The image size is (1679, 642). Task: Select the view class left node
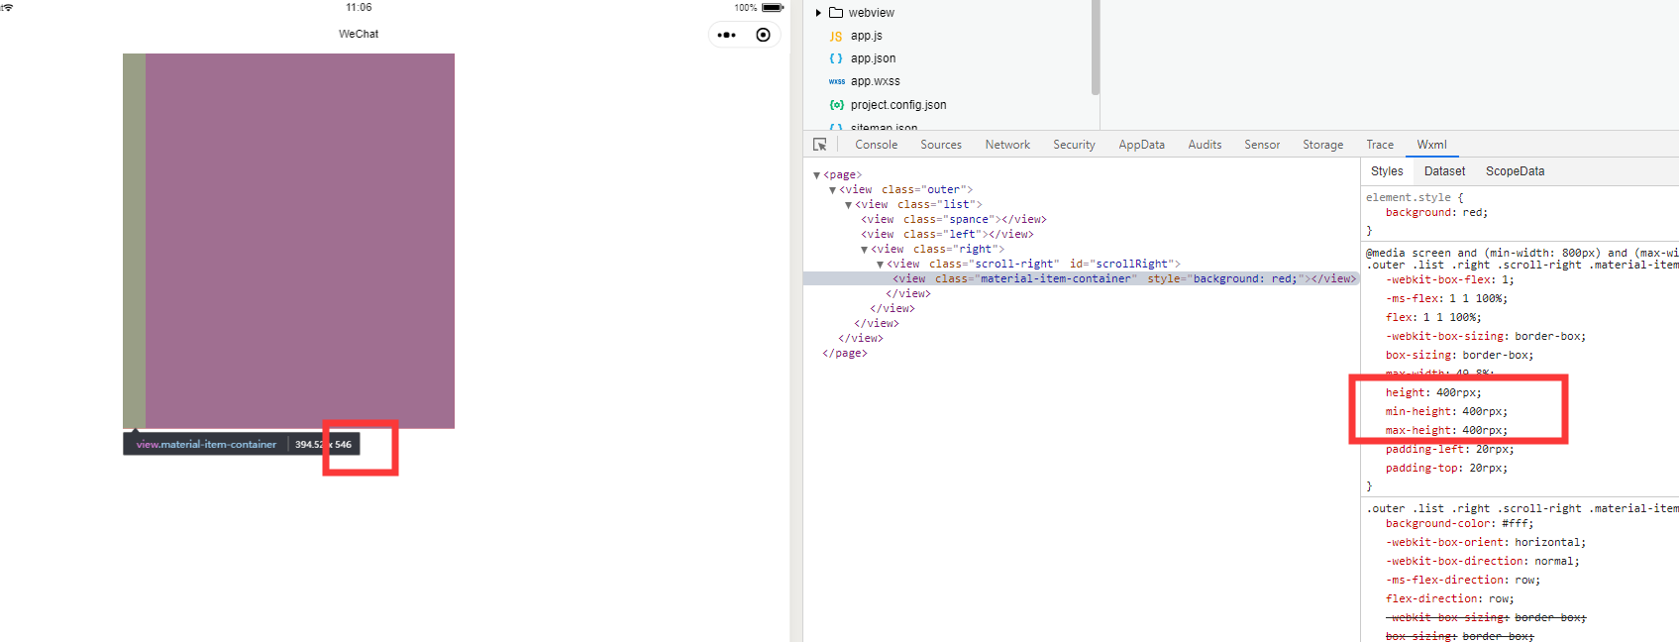(x=947, y=235)
